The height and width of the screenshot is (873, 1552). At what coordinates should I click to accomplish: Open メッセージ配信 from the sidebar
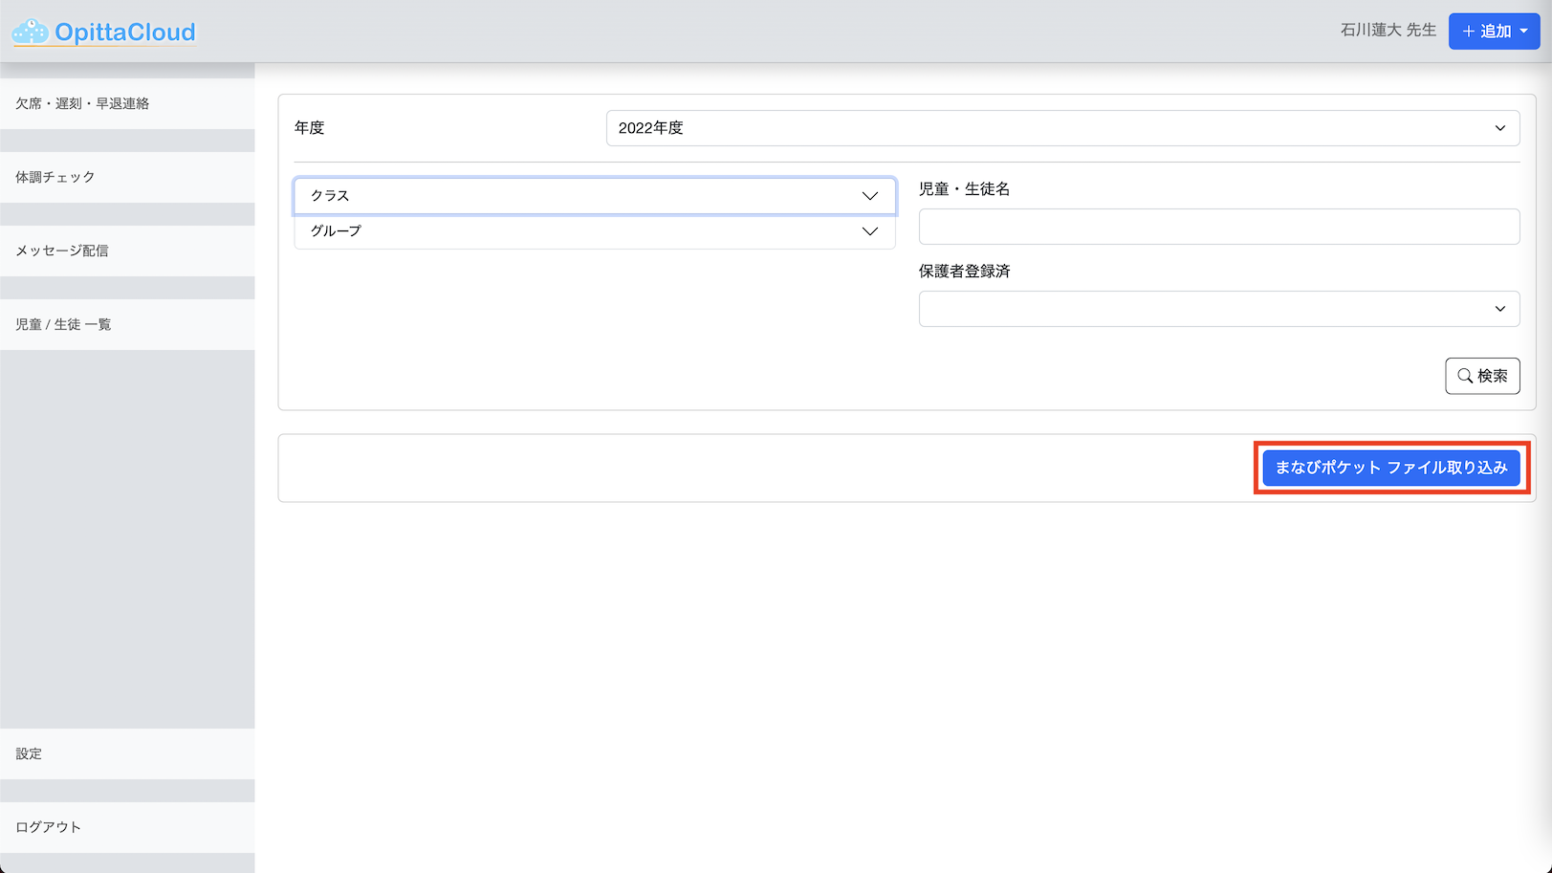coord(127,251)
